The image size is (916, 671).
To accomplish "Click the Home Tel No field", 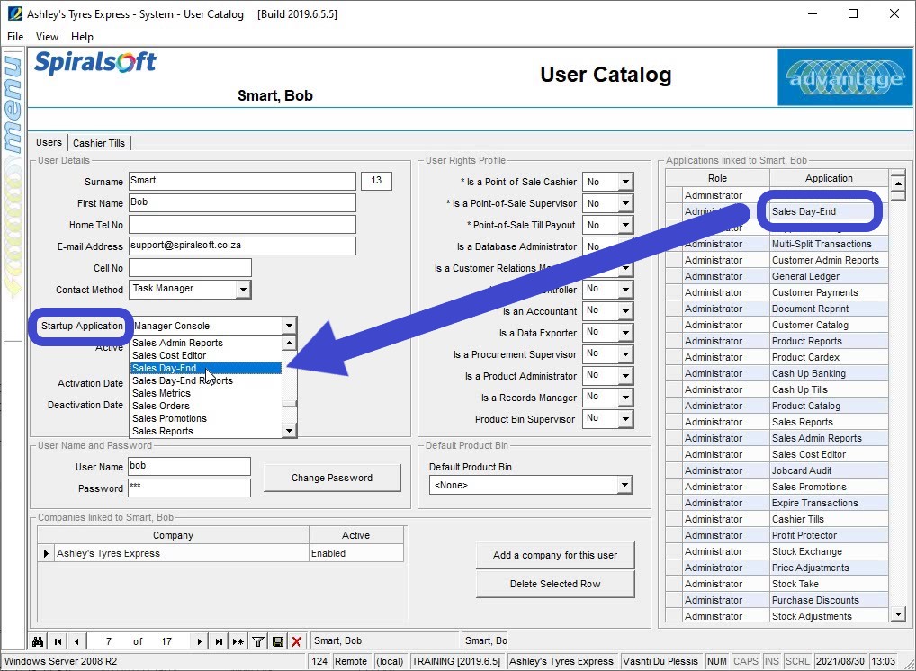I will point(242,224).
